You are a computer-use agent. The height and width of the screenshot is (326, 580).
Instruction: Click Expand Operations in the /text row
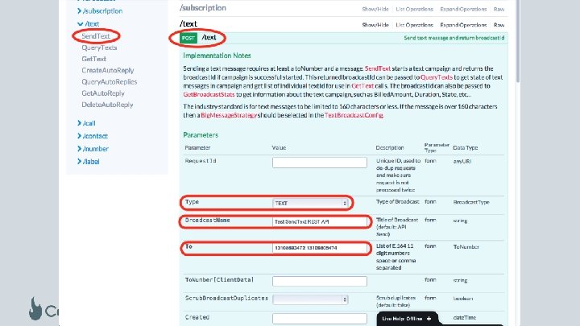[463, 25]
